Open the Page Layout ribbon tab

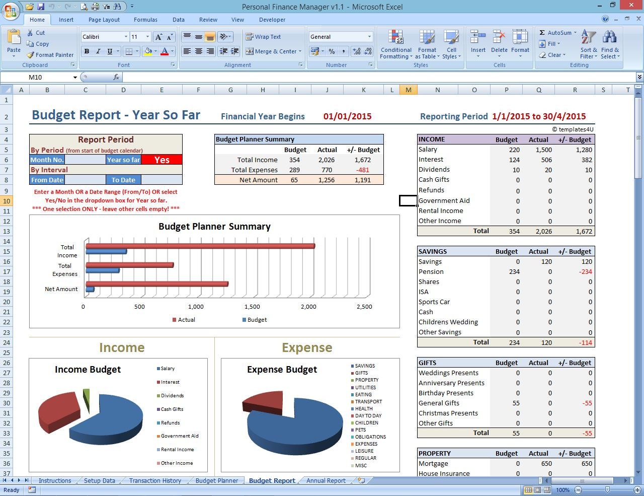pyautogui.click(x=104, y=20)
